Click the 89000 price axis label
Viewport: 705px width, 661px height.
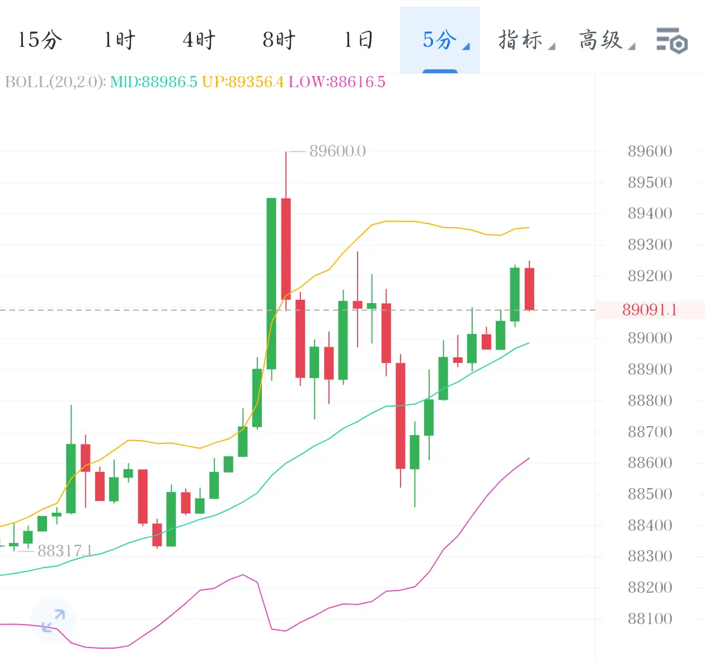(650, 338)
